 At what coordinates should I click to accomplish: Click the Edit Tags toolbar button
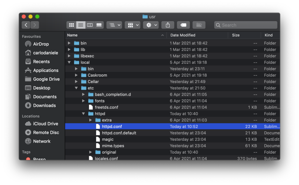183,25
